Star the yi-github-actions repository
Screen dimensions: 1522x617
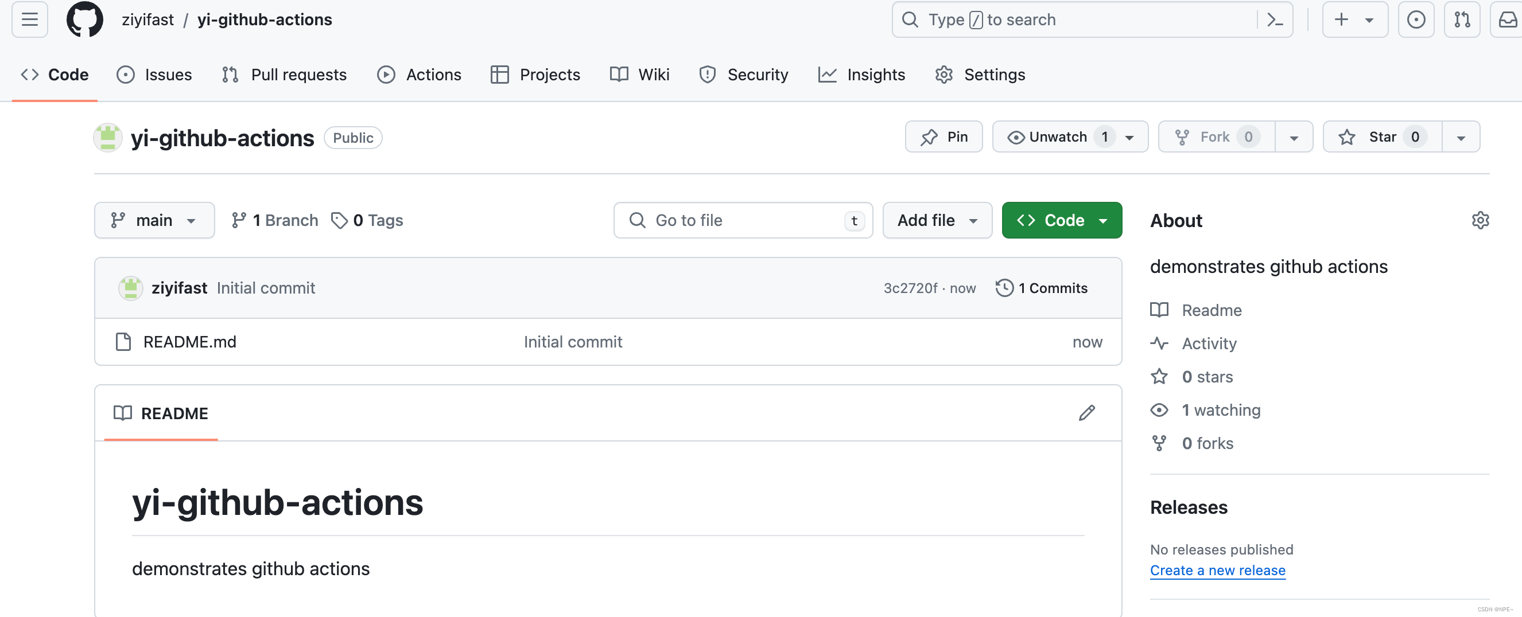[1382, 137]
